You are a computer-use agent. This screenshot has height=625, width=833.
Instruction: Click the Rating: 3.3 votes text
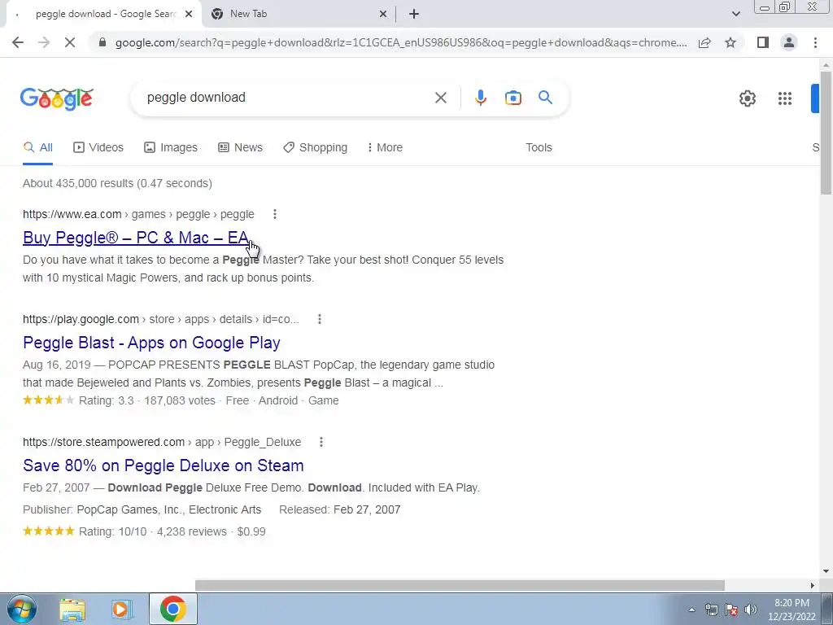point(147,400)
